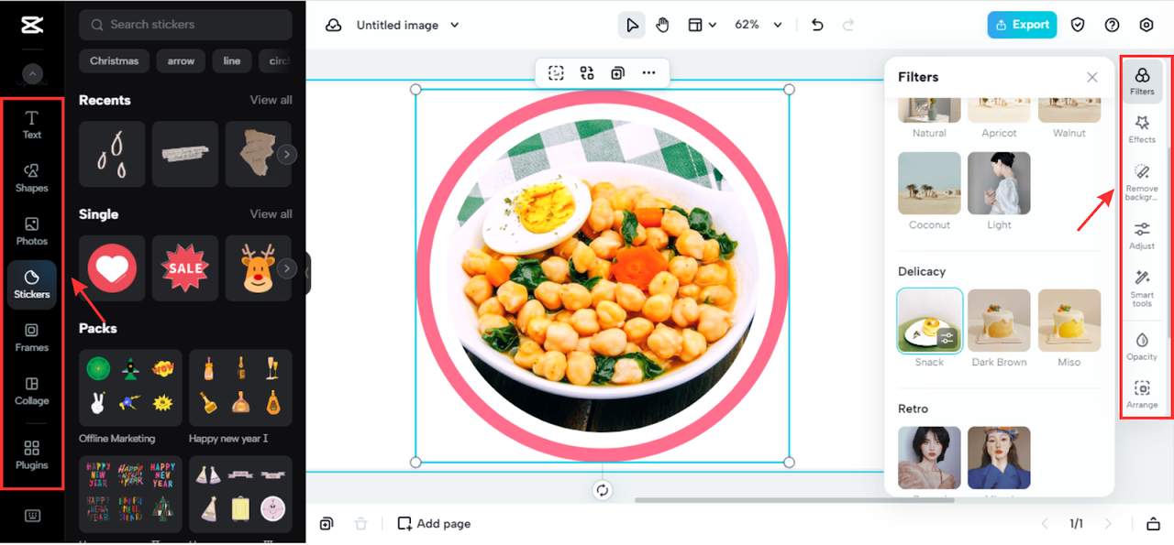Apply the Apricot filter
Image resolution: width=1174 pixels, height=545 pixels.
click(x=999, y=109)
